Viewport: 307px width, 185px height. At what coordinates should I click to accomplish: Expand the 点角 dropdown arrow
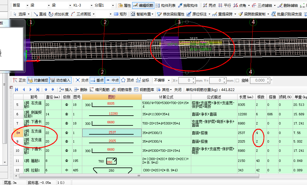coord(249,5)
